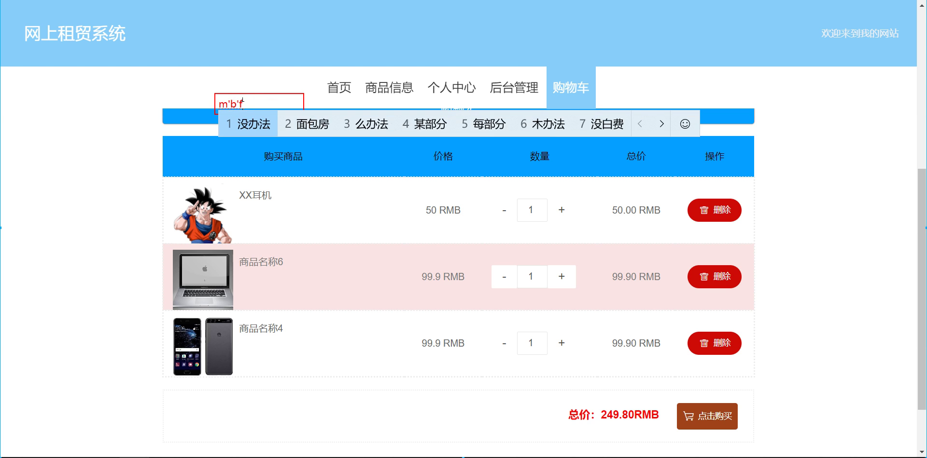Click the 点击购买 checkout button
The height and width of the screenshot is (458, 927).
707,416
